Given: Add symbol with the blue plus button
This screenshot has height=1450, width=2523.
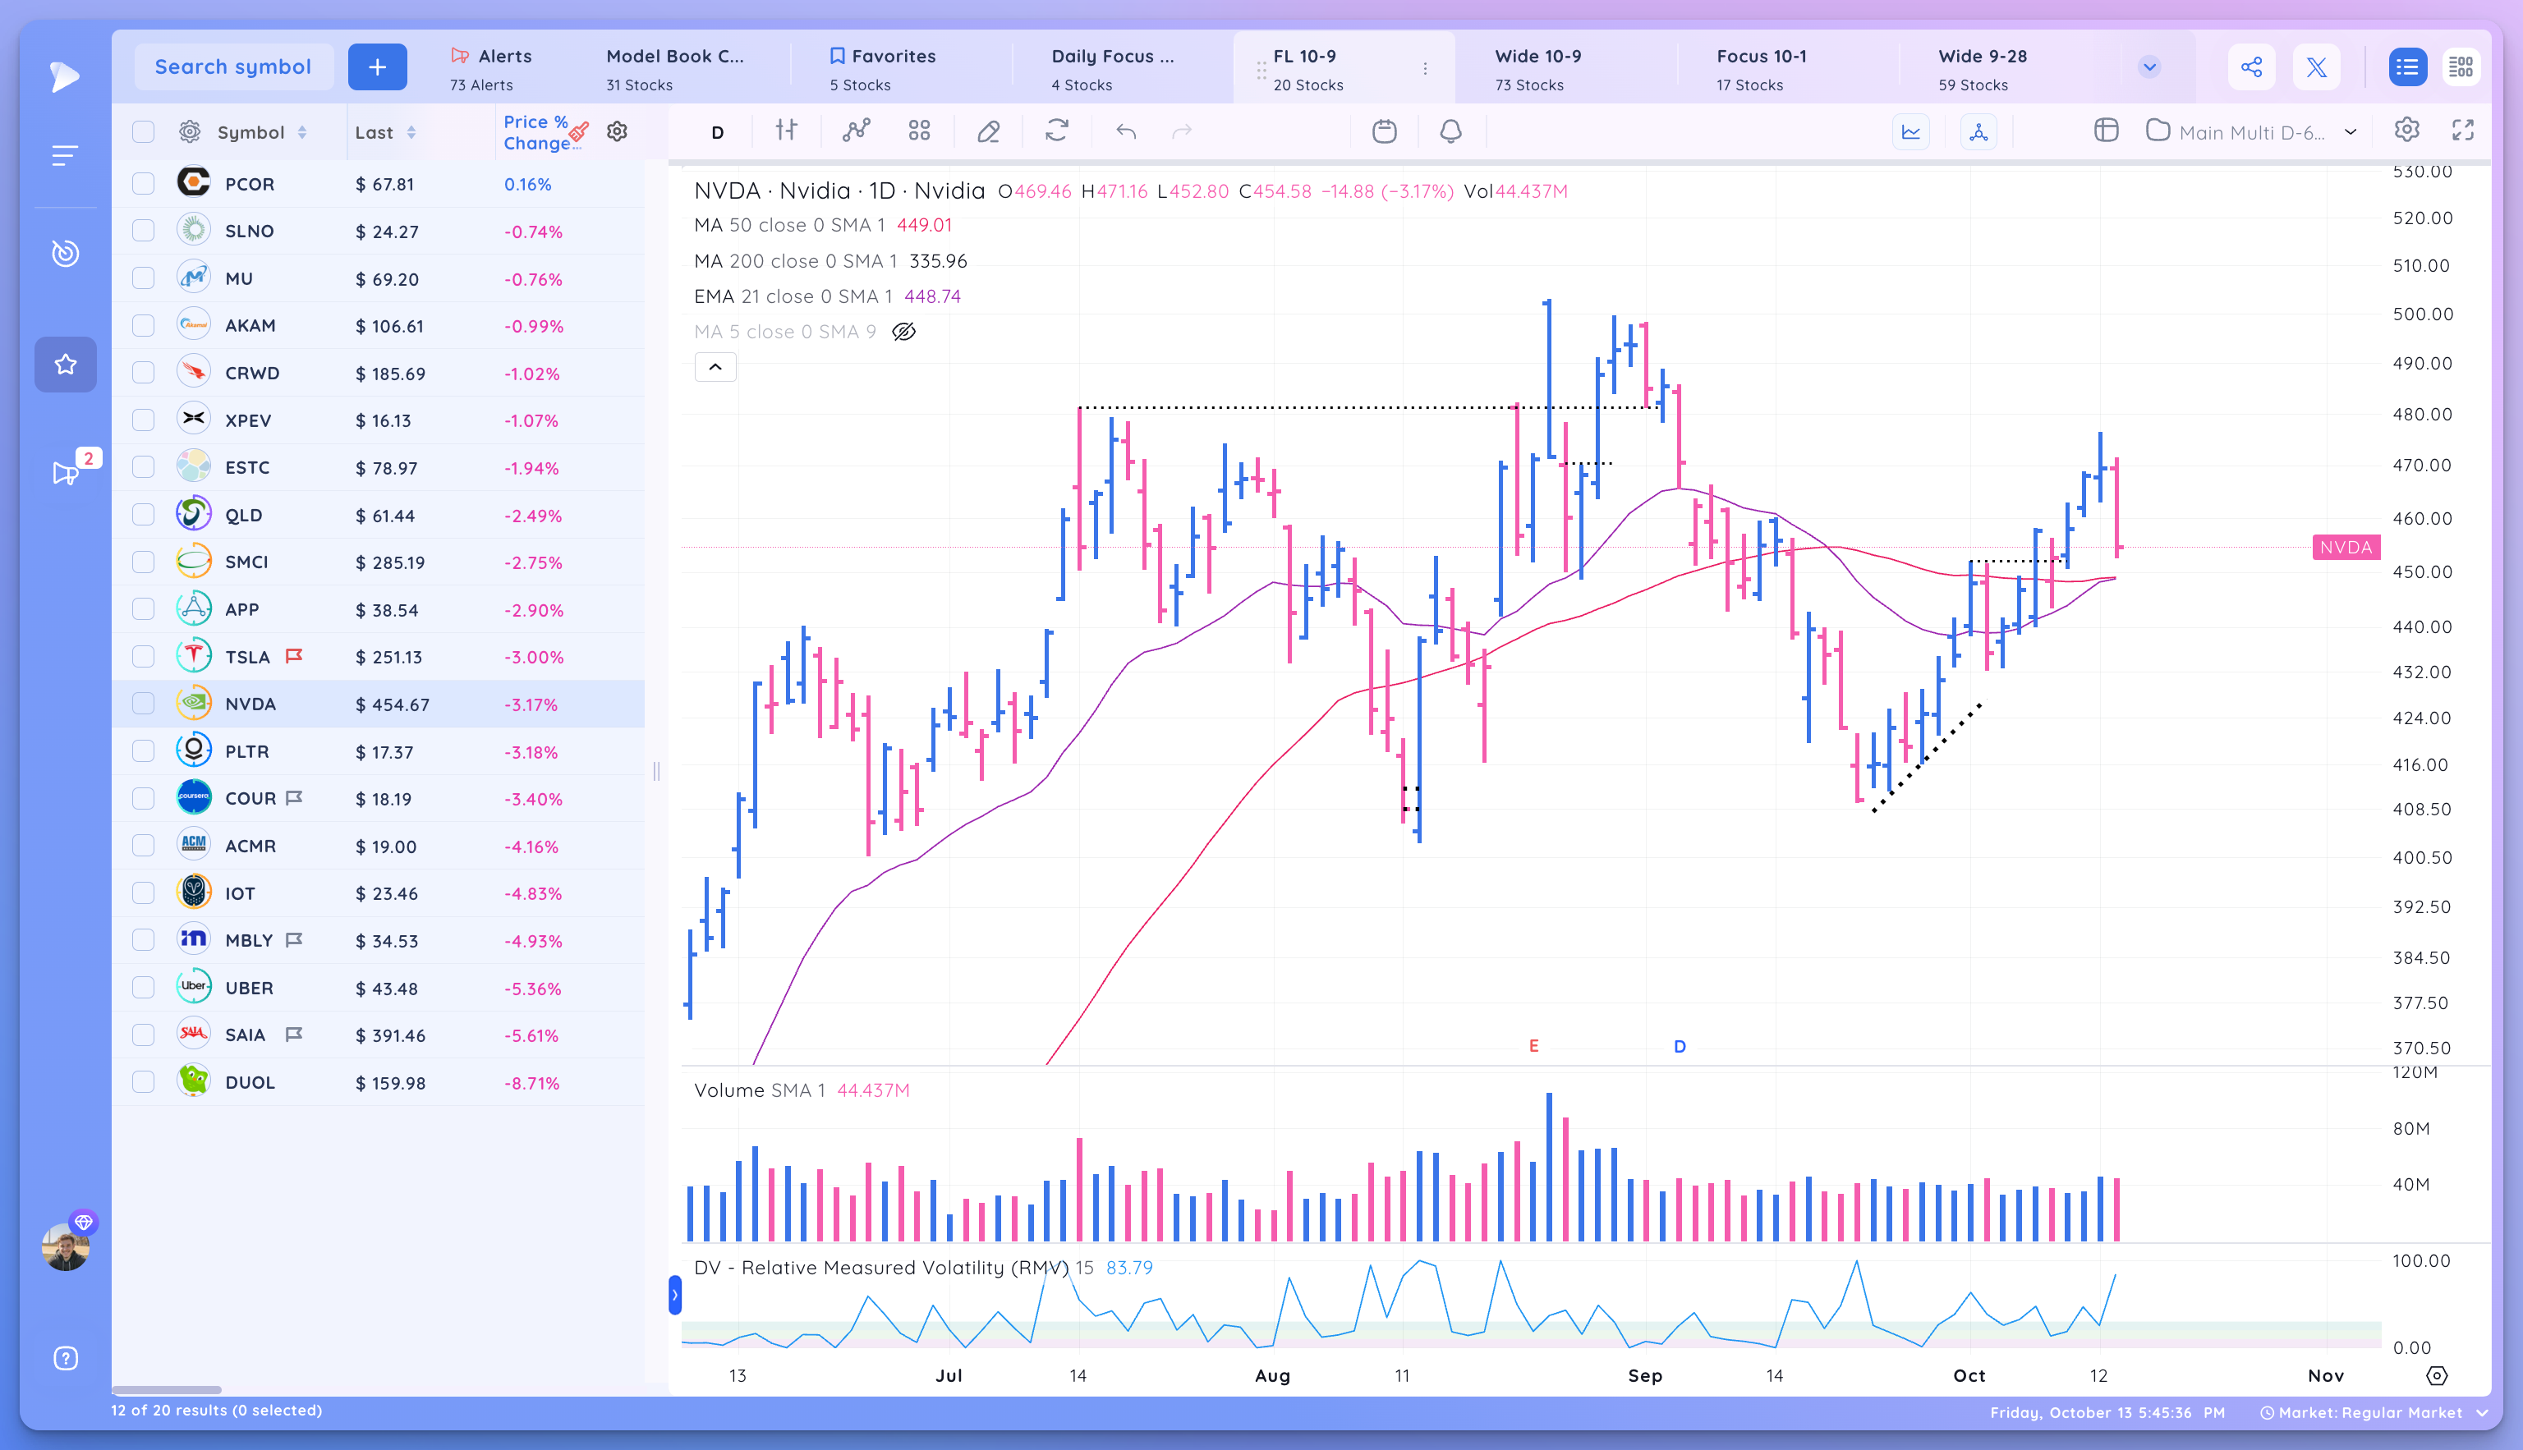Looking at the screenshot, I should [x=376, y=67].
